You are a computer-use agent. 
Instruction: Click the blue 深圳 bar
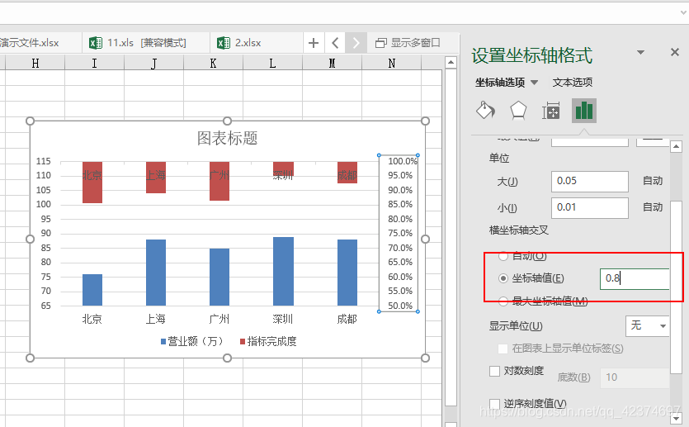tap(283, 272)
